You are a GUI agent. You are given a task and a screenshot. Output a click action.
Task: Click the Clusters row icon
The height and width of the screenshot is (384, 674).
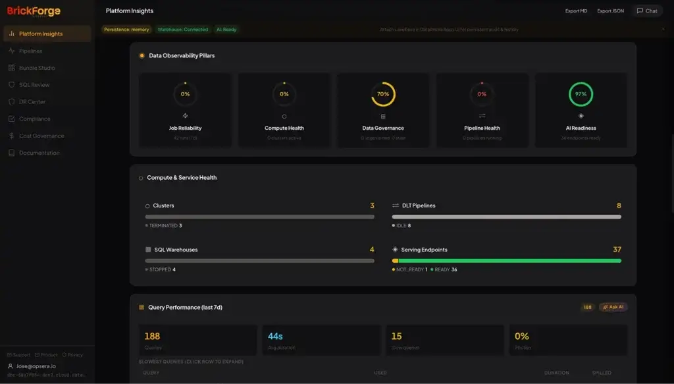click(x=147, y=206)
